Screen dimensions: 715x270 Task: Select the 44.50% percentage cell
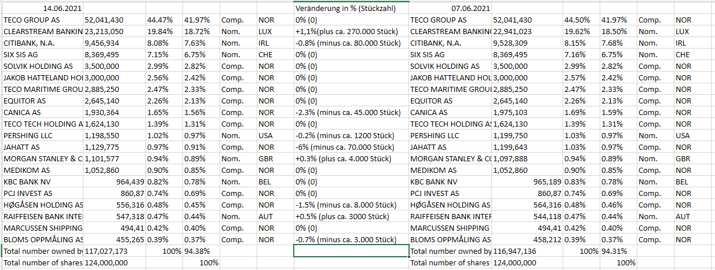(x=581, y=20)
